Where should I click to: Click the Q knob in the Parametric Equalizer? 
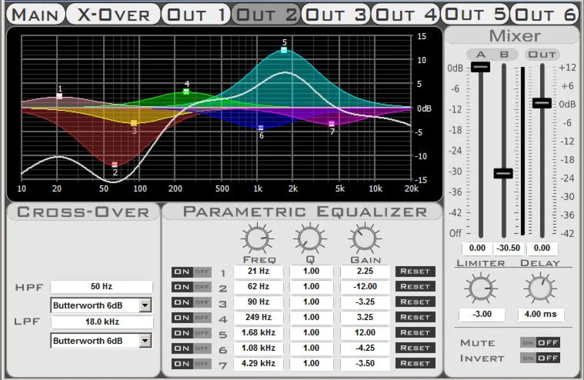click(x=310, y=238)
